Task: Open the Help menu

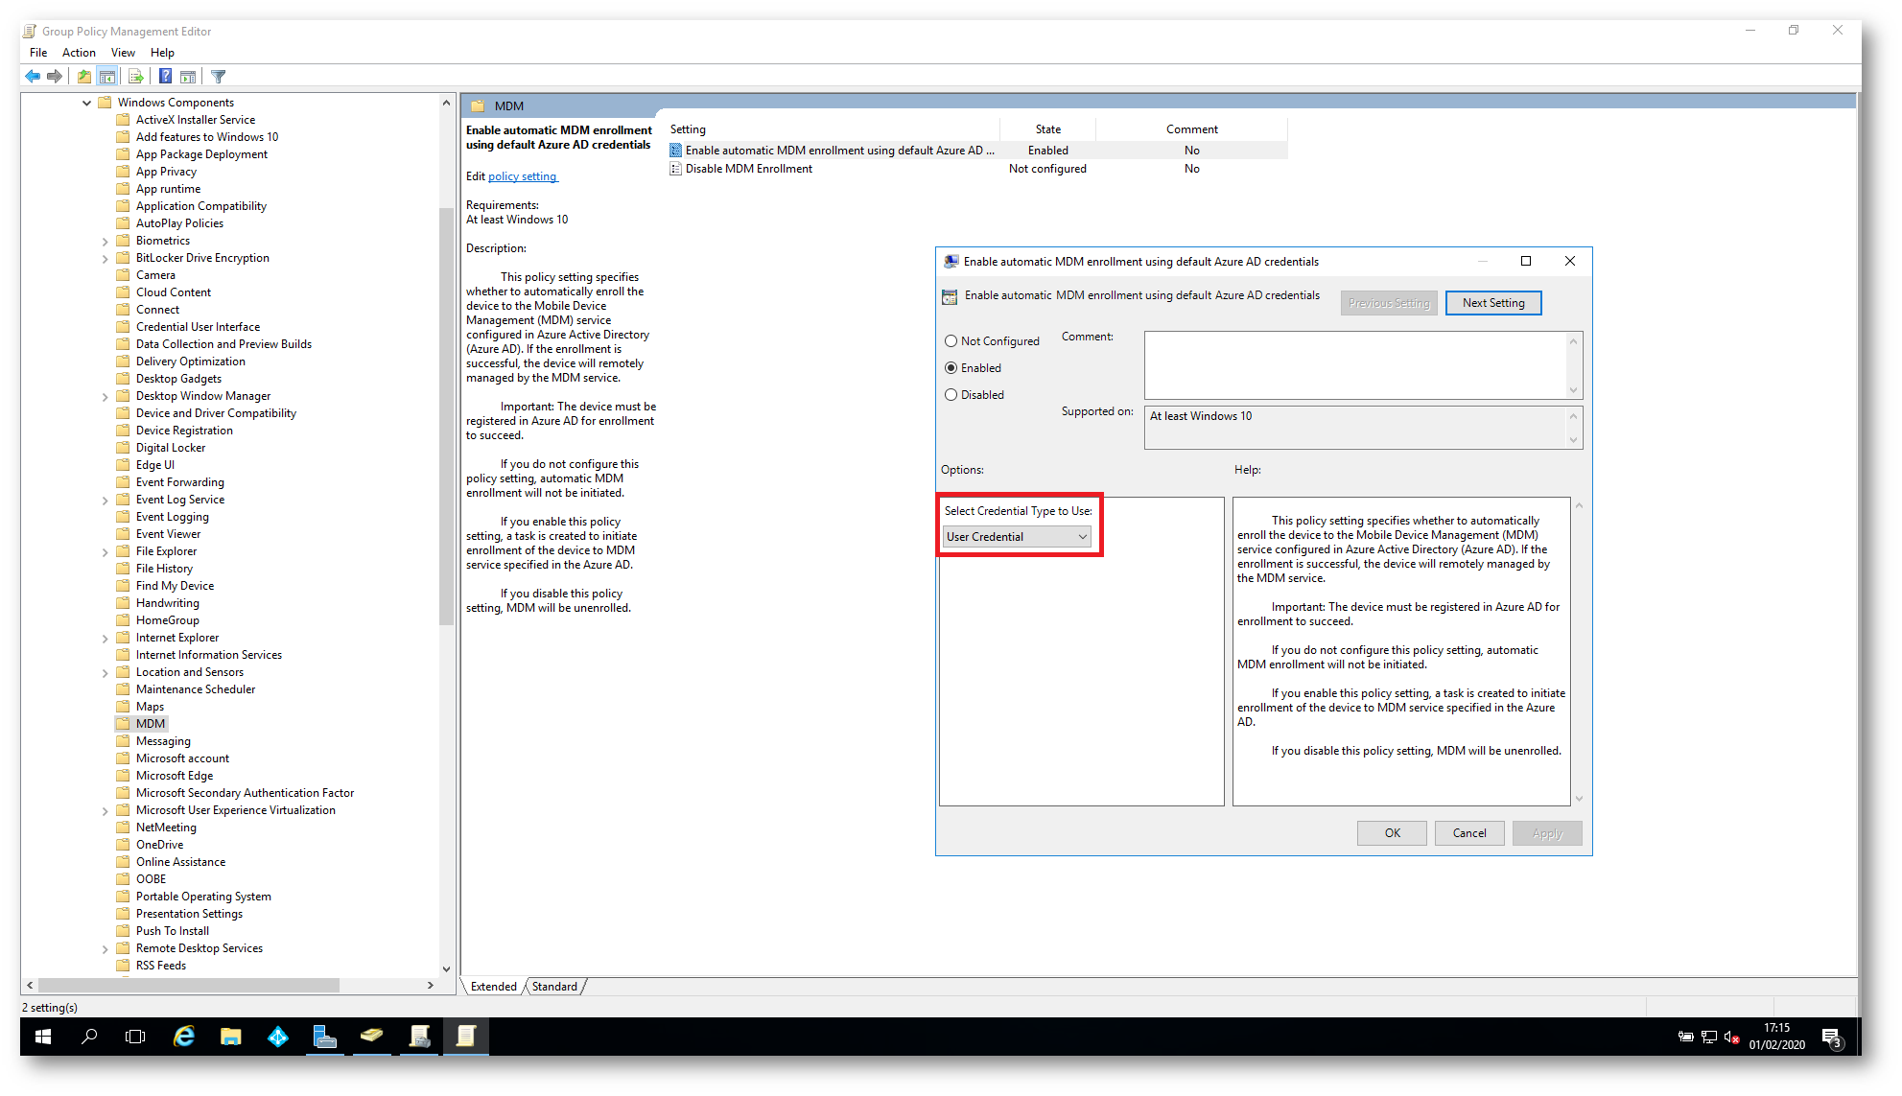Action: 162,53
